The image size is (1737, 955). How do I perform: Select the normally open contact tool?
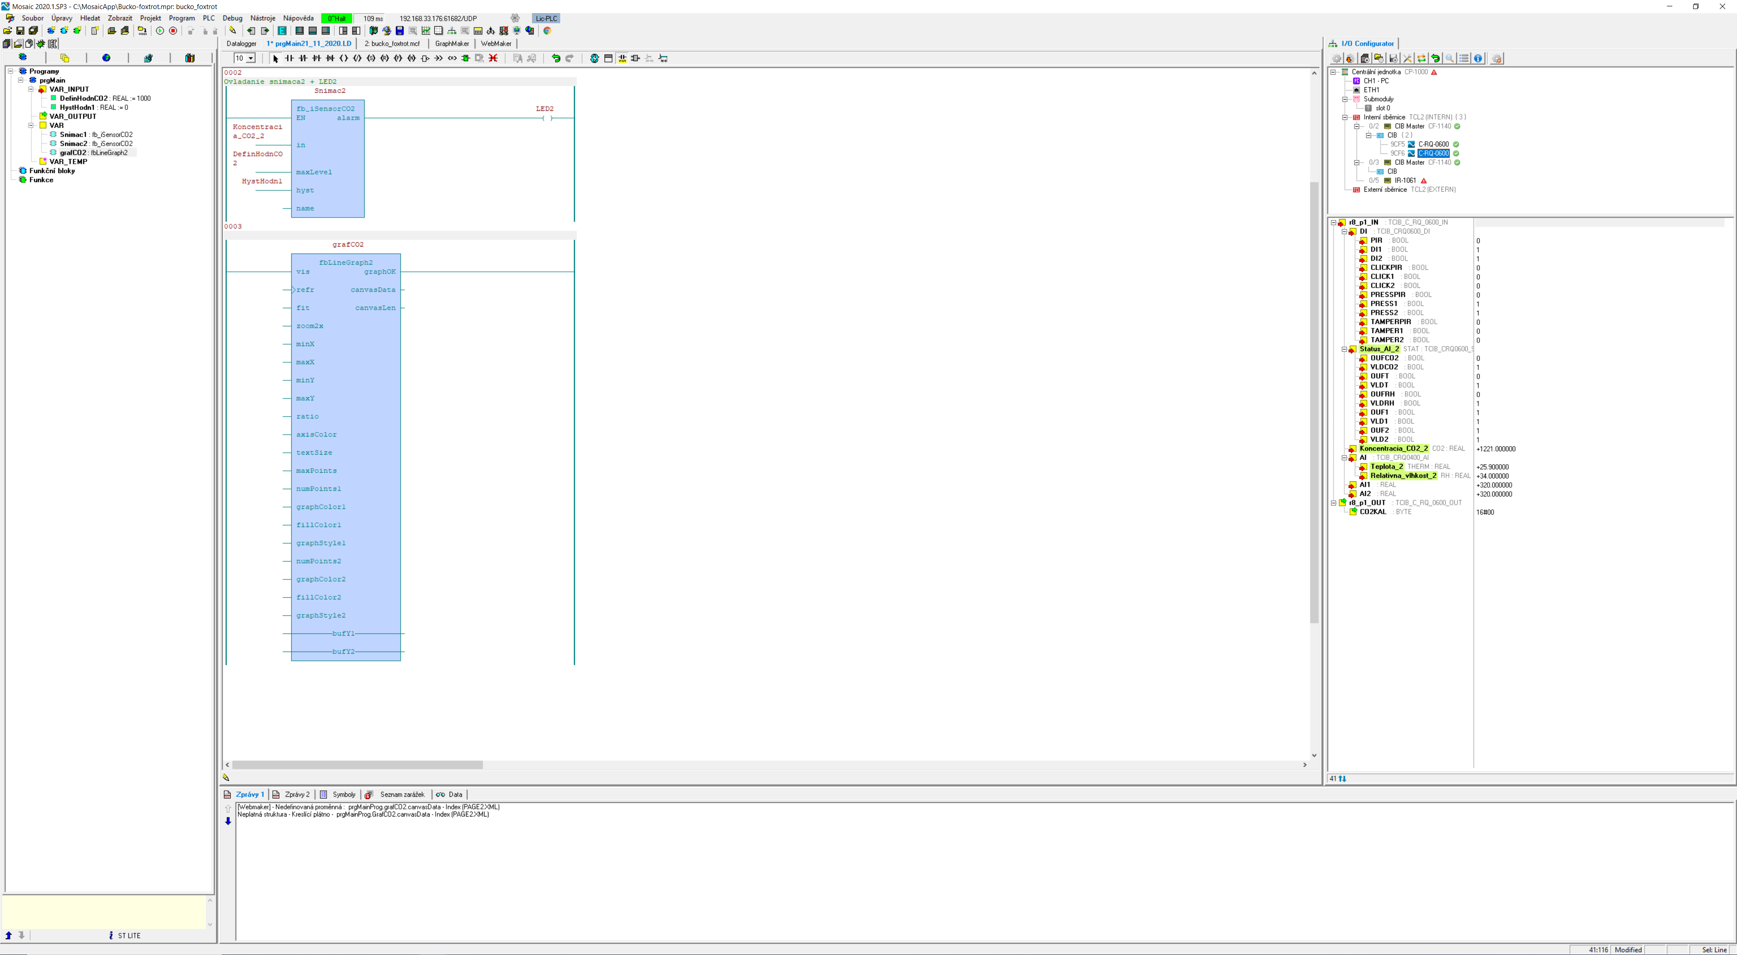coord(289,59)
